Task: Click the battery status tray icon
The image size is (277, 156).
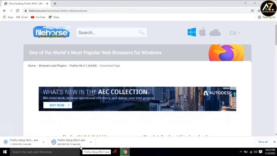Action: pos(246,152)
